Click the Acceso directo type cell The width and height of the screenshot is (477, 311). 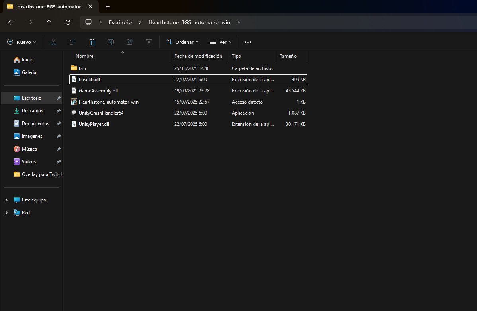(247, 102)
